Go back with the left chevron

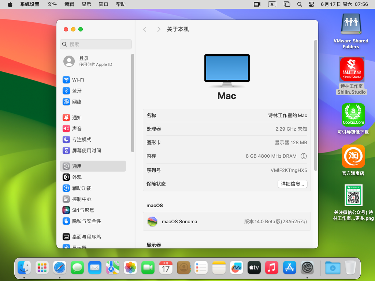coord(145,29)
